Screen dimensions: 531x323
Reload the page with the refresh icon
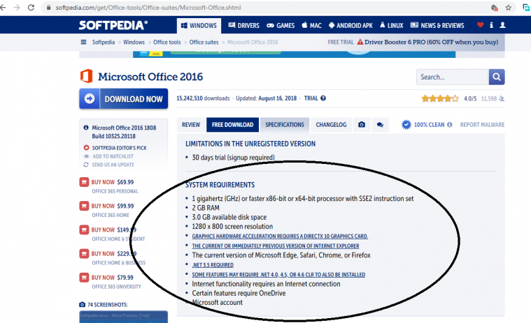click(31, 8)
